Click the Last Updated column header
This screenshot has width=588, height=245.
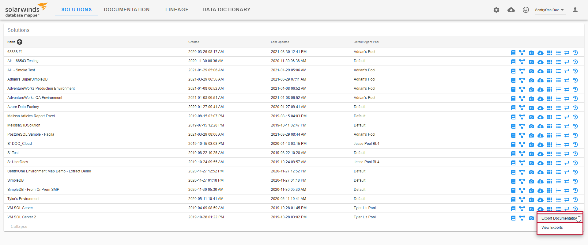pyautogui.click(x=280, y=42)
